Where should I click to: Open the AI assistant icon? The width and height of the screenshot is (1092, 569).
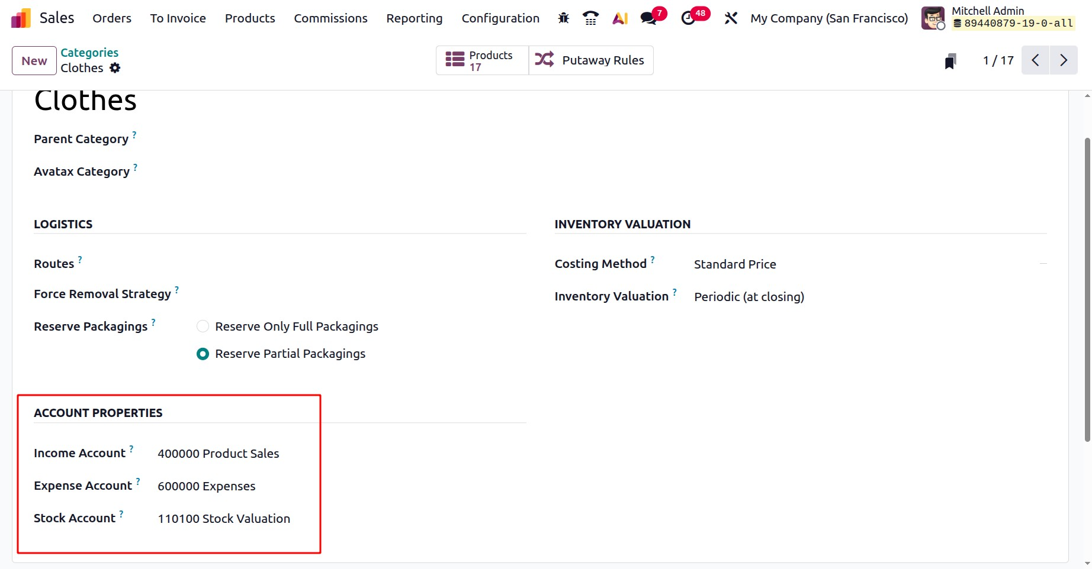tap(620, 18)
